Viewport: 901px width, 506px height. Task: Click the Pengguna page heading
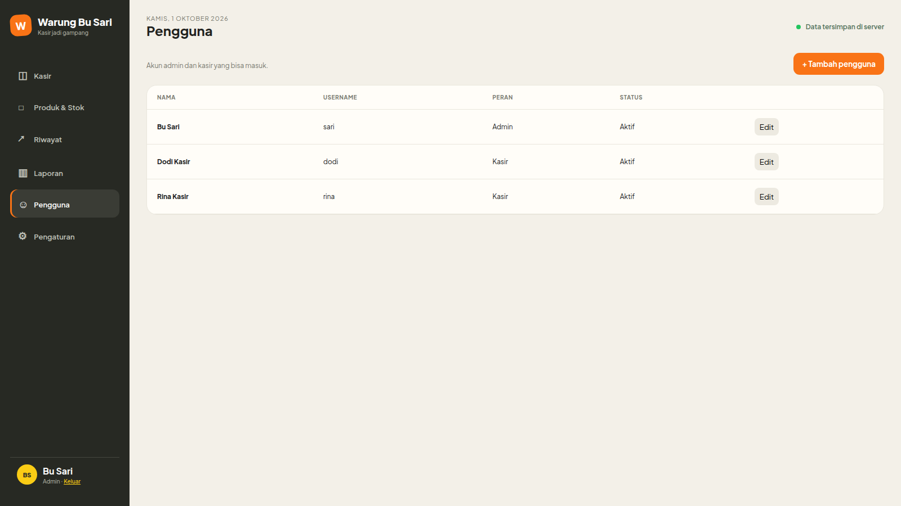(x=180, y=31)
